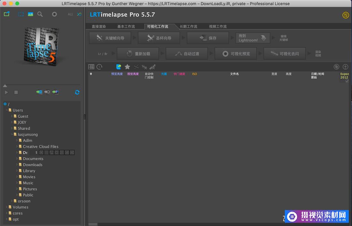352x226 pixels.
Task: Switch to the 视频工作流 tab
Action: (x=218, y=26)
